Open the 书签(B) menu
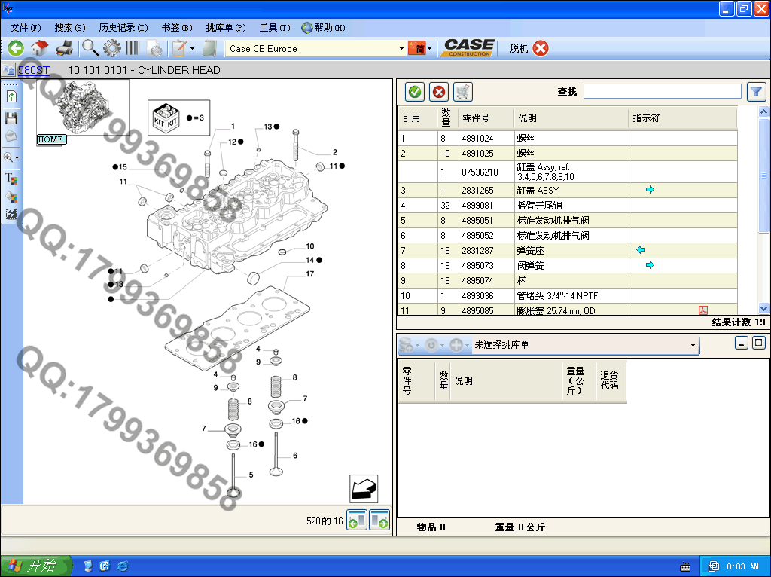 (177, 28)
